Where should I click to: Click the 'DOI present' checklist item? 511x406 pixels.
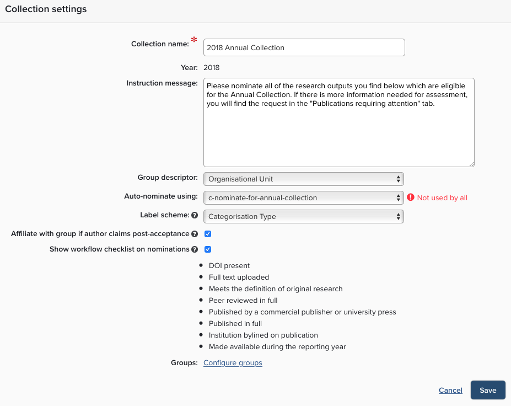[x=229, y=265]
